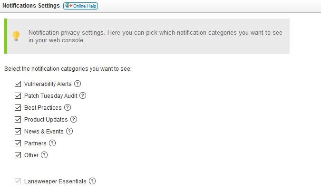Click help icon next to Other
Image resolution: width=321 pixels, height=190 pixels.
point(44,155)
